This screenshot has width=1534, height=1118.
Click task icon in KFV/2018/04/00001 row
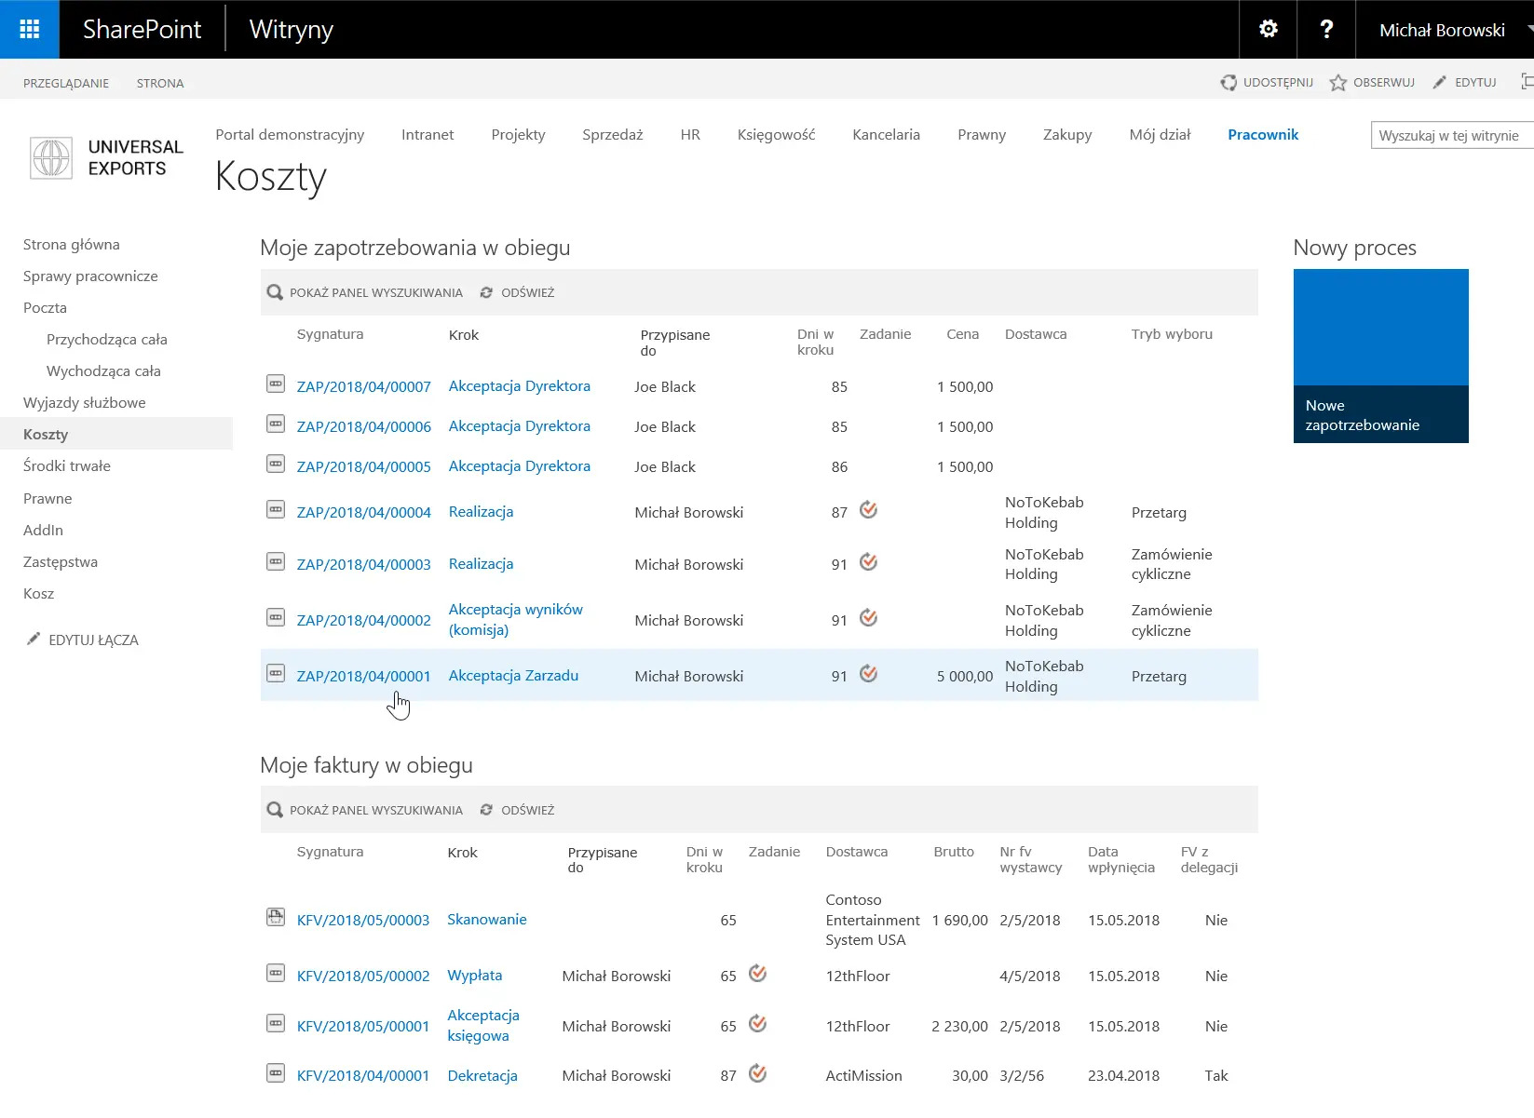[758, 1072]
